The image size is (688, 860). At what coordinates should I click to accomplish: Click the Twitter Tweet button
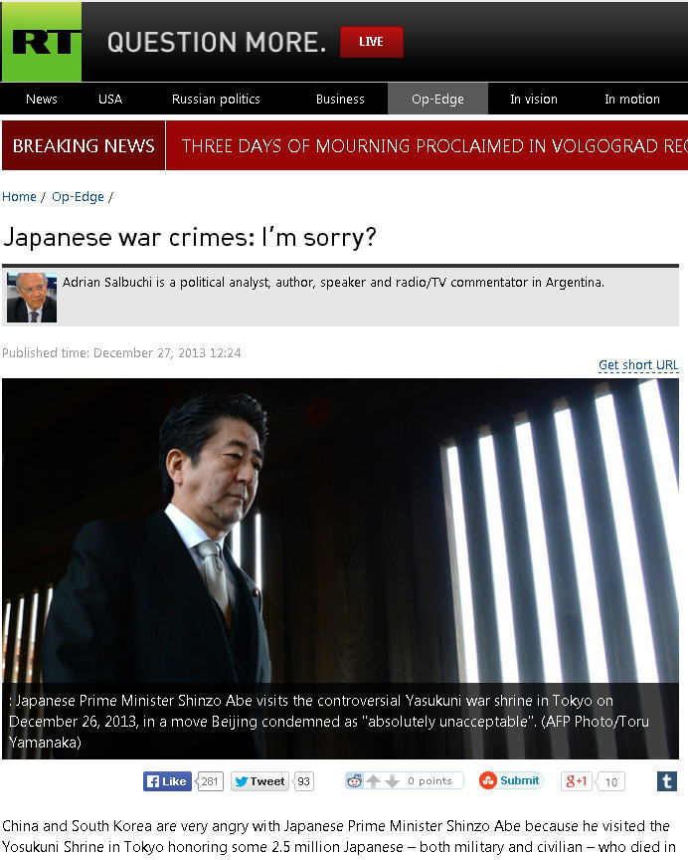[259, 781]
